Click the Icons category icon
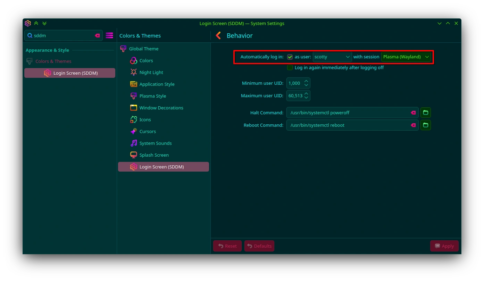The image size is (484, 281). coord(134,119)
